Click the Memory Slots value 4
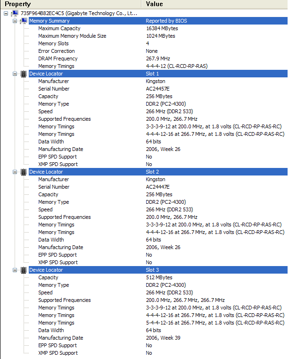This screenshot has height=359, width=289. coord(148,43)
